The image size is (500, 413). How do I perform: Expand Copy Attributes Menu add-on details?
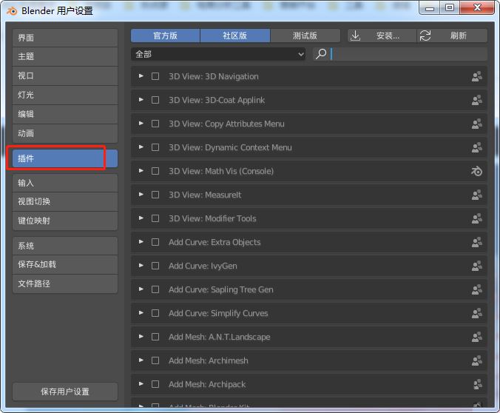(141, 124)
